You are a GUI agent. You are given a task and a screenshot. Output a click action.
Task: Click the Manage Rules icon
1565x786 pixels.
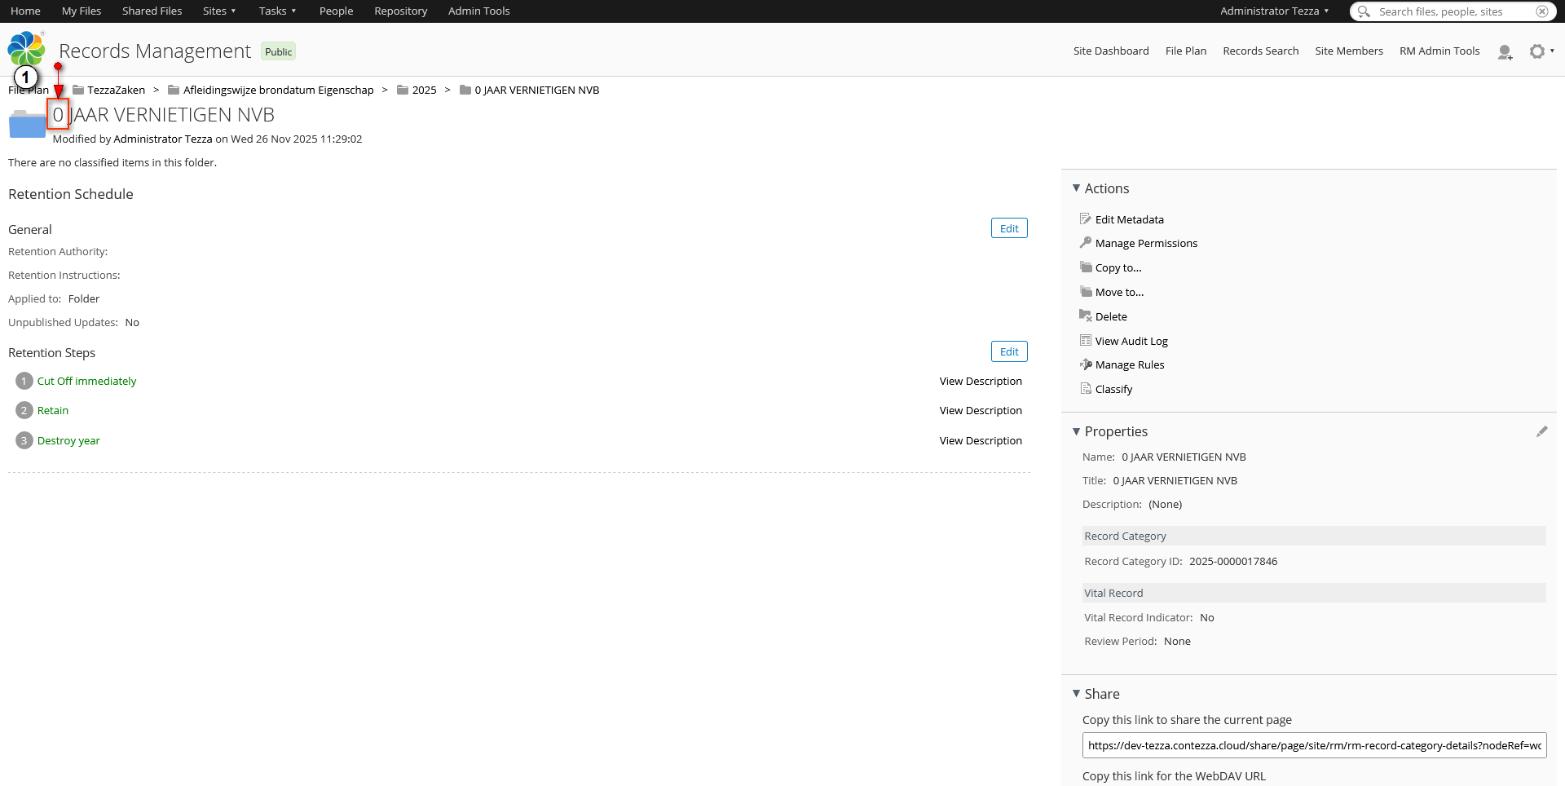pyautogui.click(x=1086, y=364)
